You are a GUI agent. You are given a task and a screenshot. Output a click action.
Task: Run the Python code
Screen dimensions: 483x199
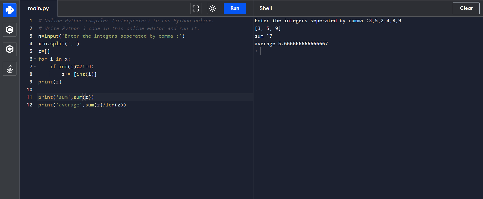pos(235,8)
